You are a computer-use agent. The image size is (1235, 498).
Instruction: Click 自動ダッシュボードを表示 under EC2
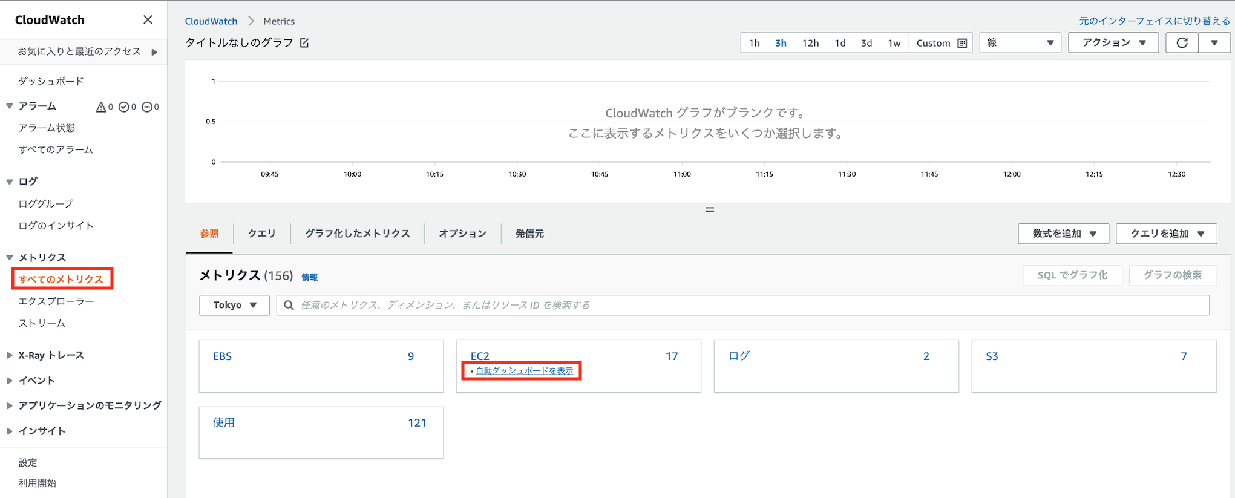[524, 371]
